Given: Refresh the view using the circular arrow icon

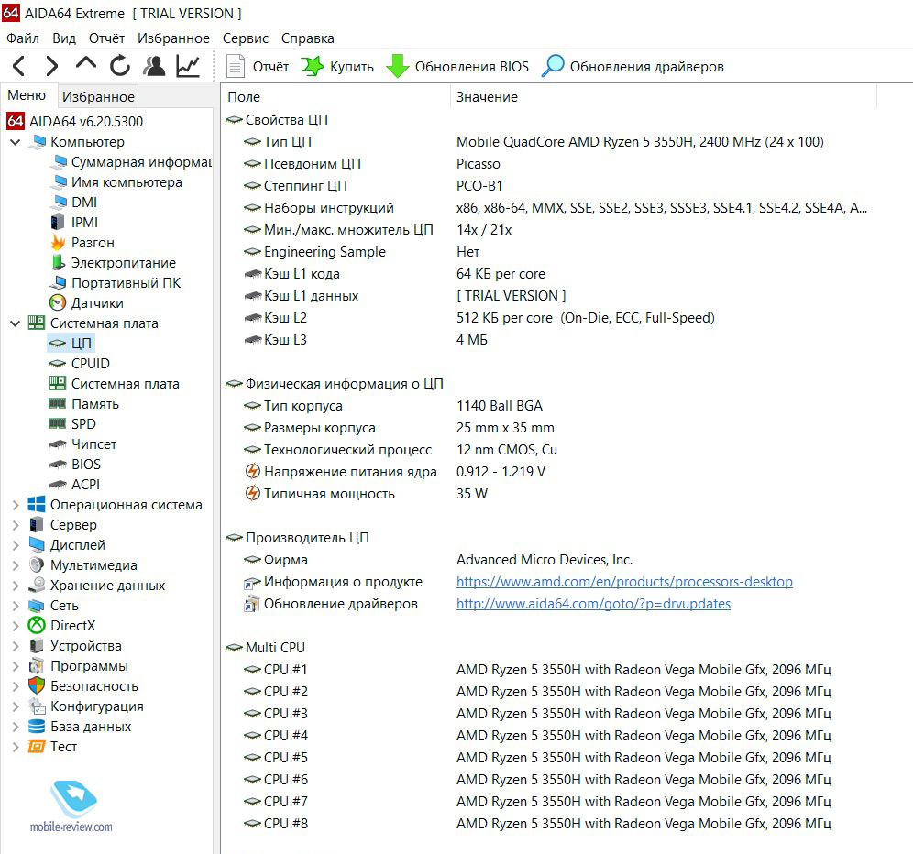Looking at the screenshot, I should point(120,66).
